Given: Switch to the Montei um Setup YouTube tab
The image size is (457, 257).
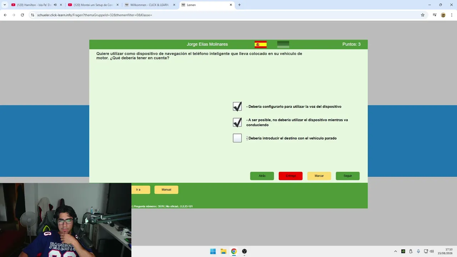Looking at the screenshot, I should tap(90, 5).
